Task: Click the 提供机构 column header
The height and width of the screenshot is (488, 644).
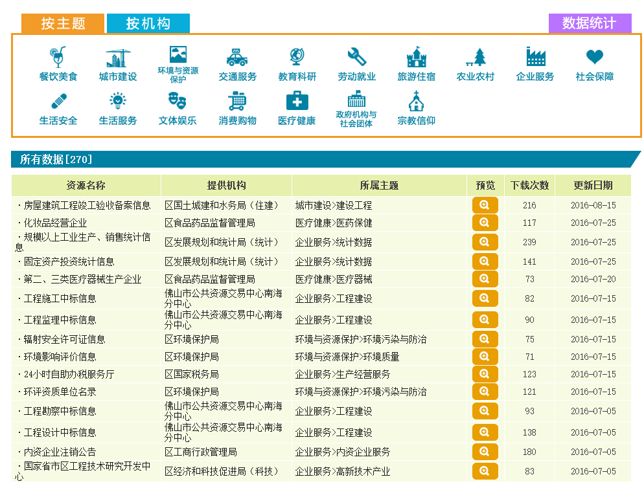Action: click(226, 186)
